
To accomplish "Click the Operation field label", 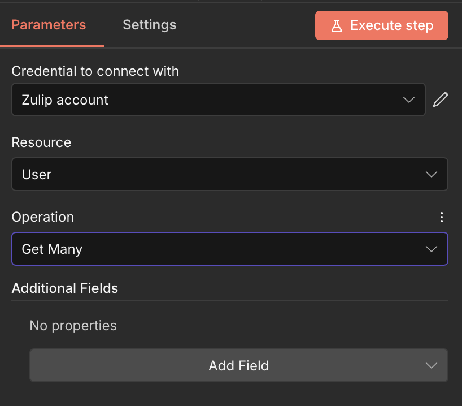I will [43, 217].
